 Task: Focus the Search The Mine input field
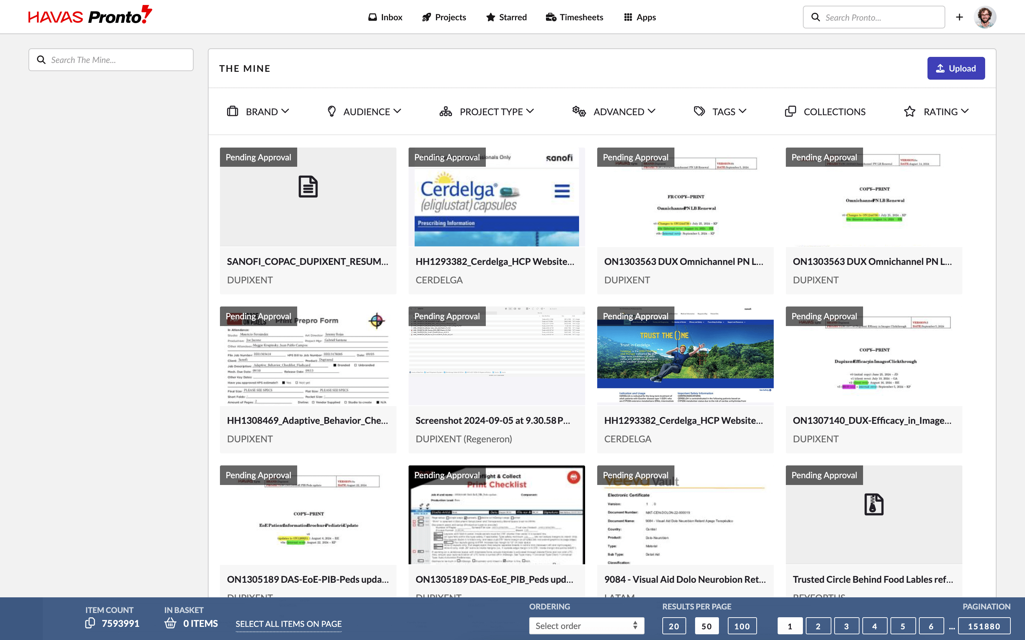111,60
